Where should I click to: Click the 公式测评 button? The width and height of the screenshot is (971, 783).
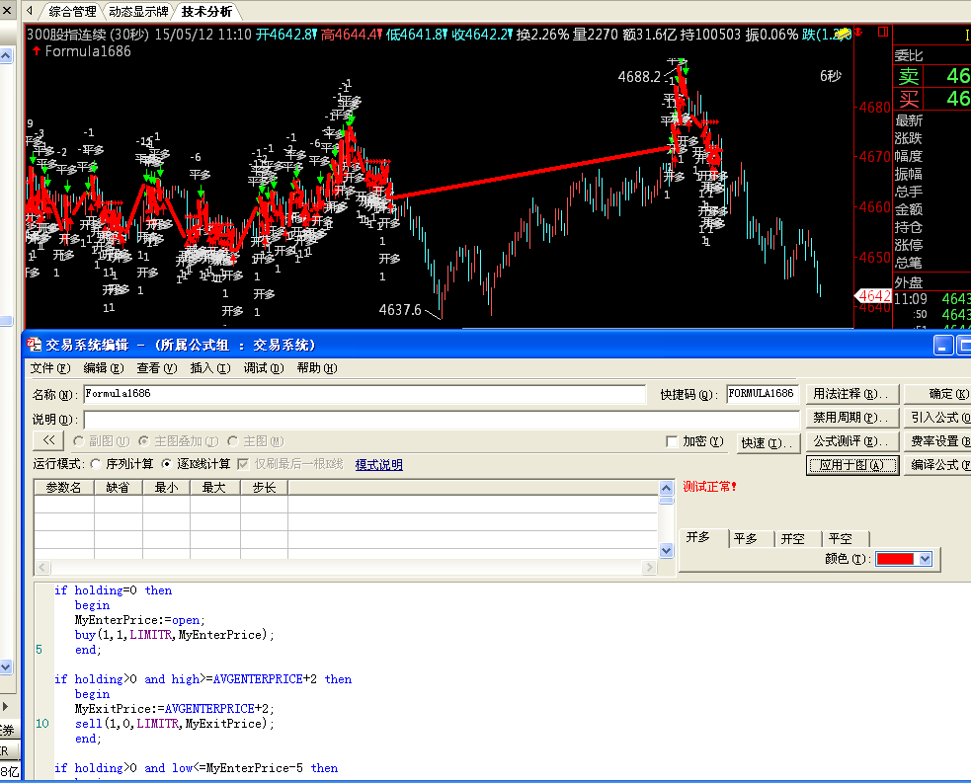852,441
